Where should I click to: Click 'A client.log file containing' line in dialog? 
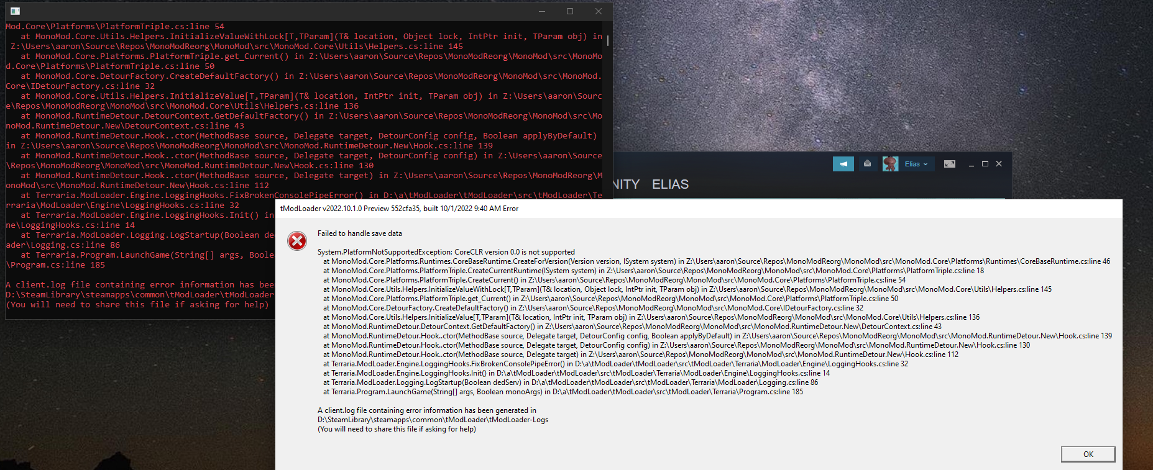tap(427, 410)
